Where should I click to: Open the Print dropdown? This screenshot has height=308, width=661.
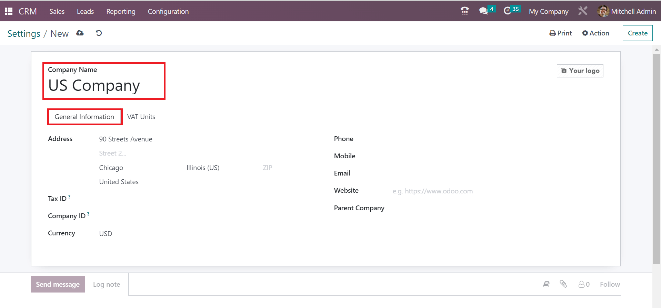click(x=561, y=33)
